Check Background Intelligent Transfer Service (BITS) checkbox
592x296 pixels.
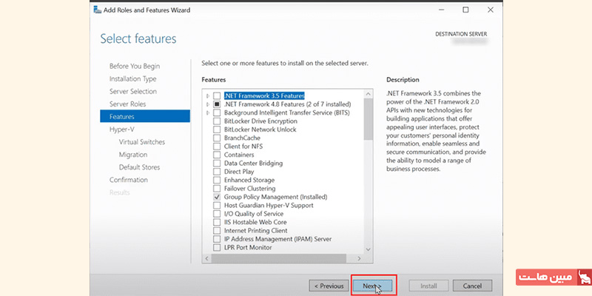(217, 112)
